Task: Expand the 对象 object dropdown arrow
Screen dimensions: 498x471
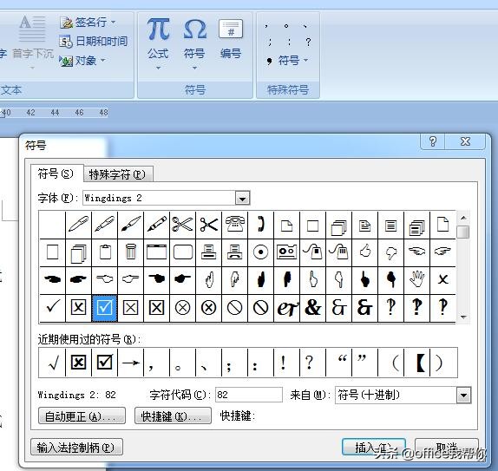Action: click(103, 60)
